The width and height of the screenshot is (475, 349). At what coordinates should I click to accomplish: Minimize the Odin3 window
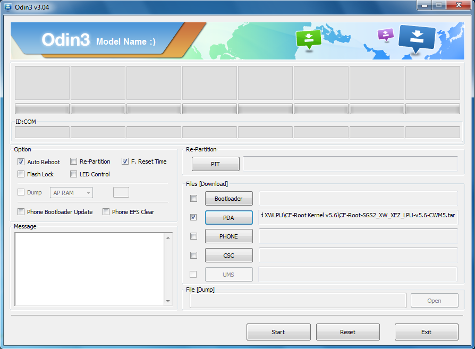pos(425,5)
